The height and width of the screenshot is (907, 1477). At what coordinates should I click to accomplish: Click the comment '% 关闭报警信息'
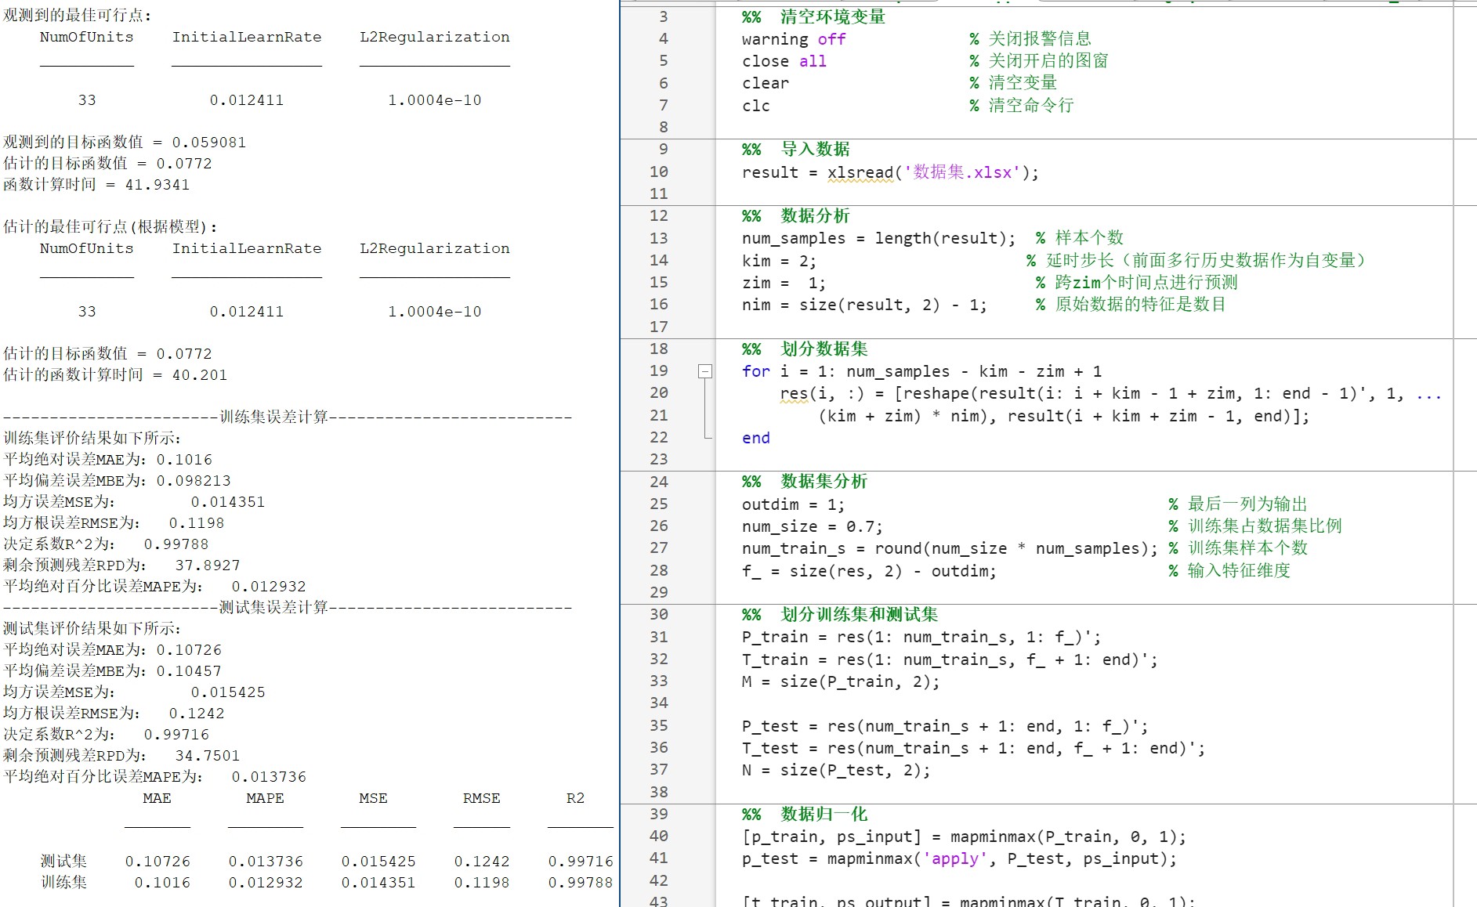coord(1030,38)
